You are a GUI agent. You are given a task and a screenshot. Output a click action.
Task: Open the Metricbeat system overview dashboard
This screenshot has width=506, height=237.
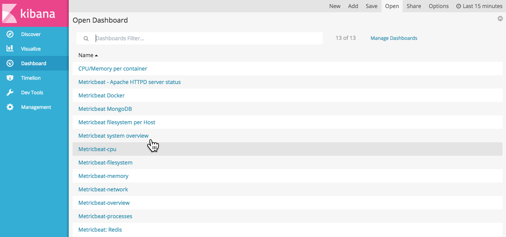coord(113,135)
